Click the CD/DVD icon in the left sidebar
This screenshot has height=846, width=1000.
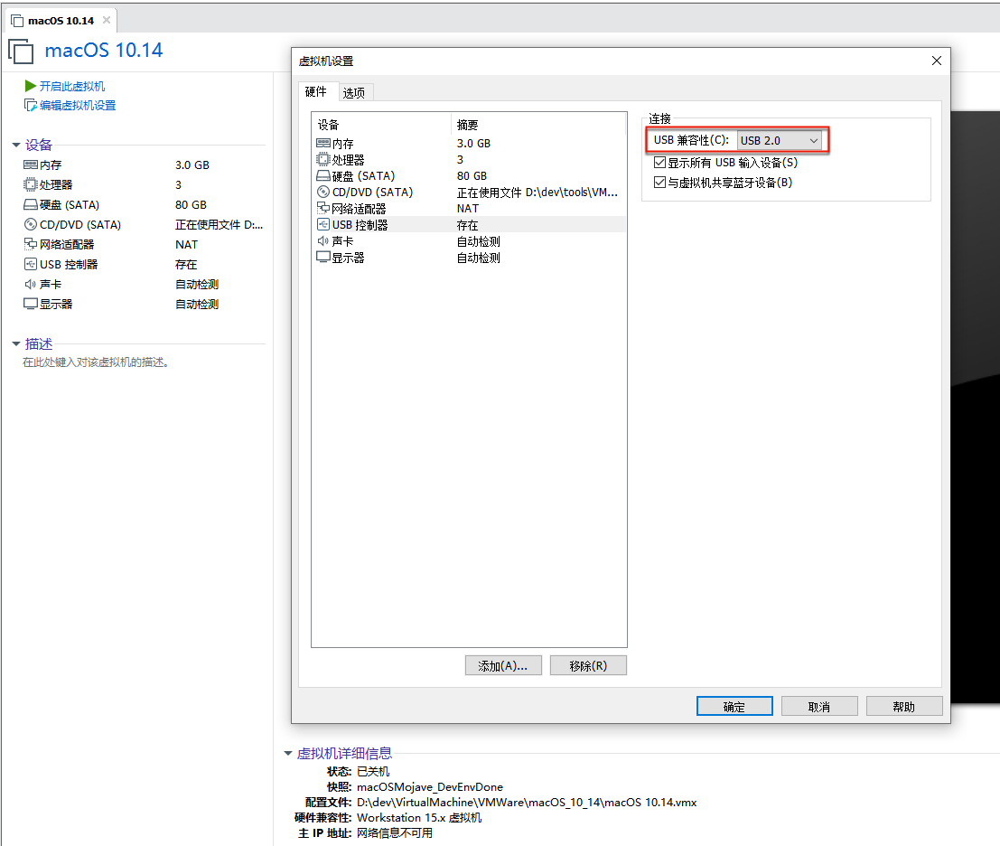31,224
